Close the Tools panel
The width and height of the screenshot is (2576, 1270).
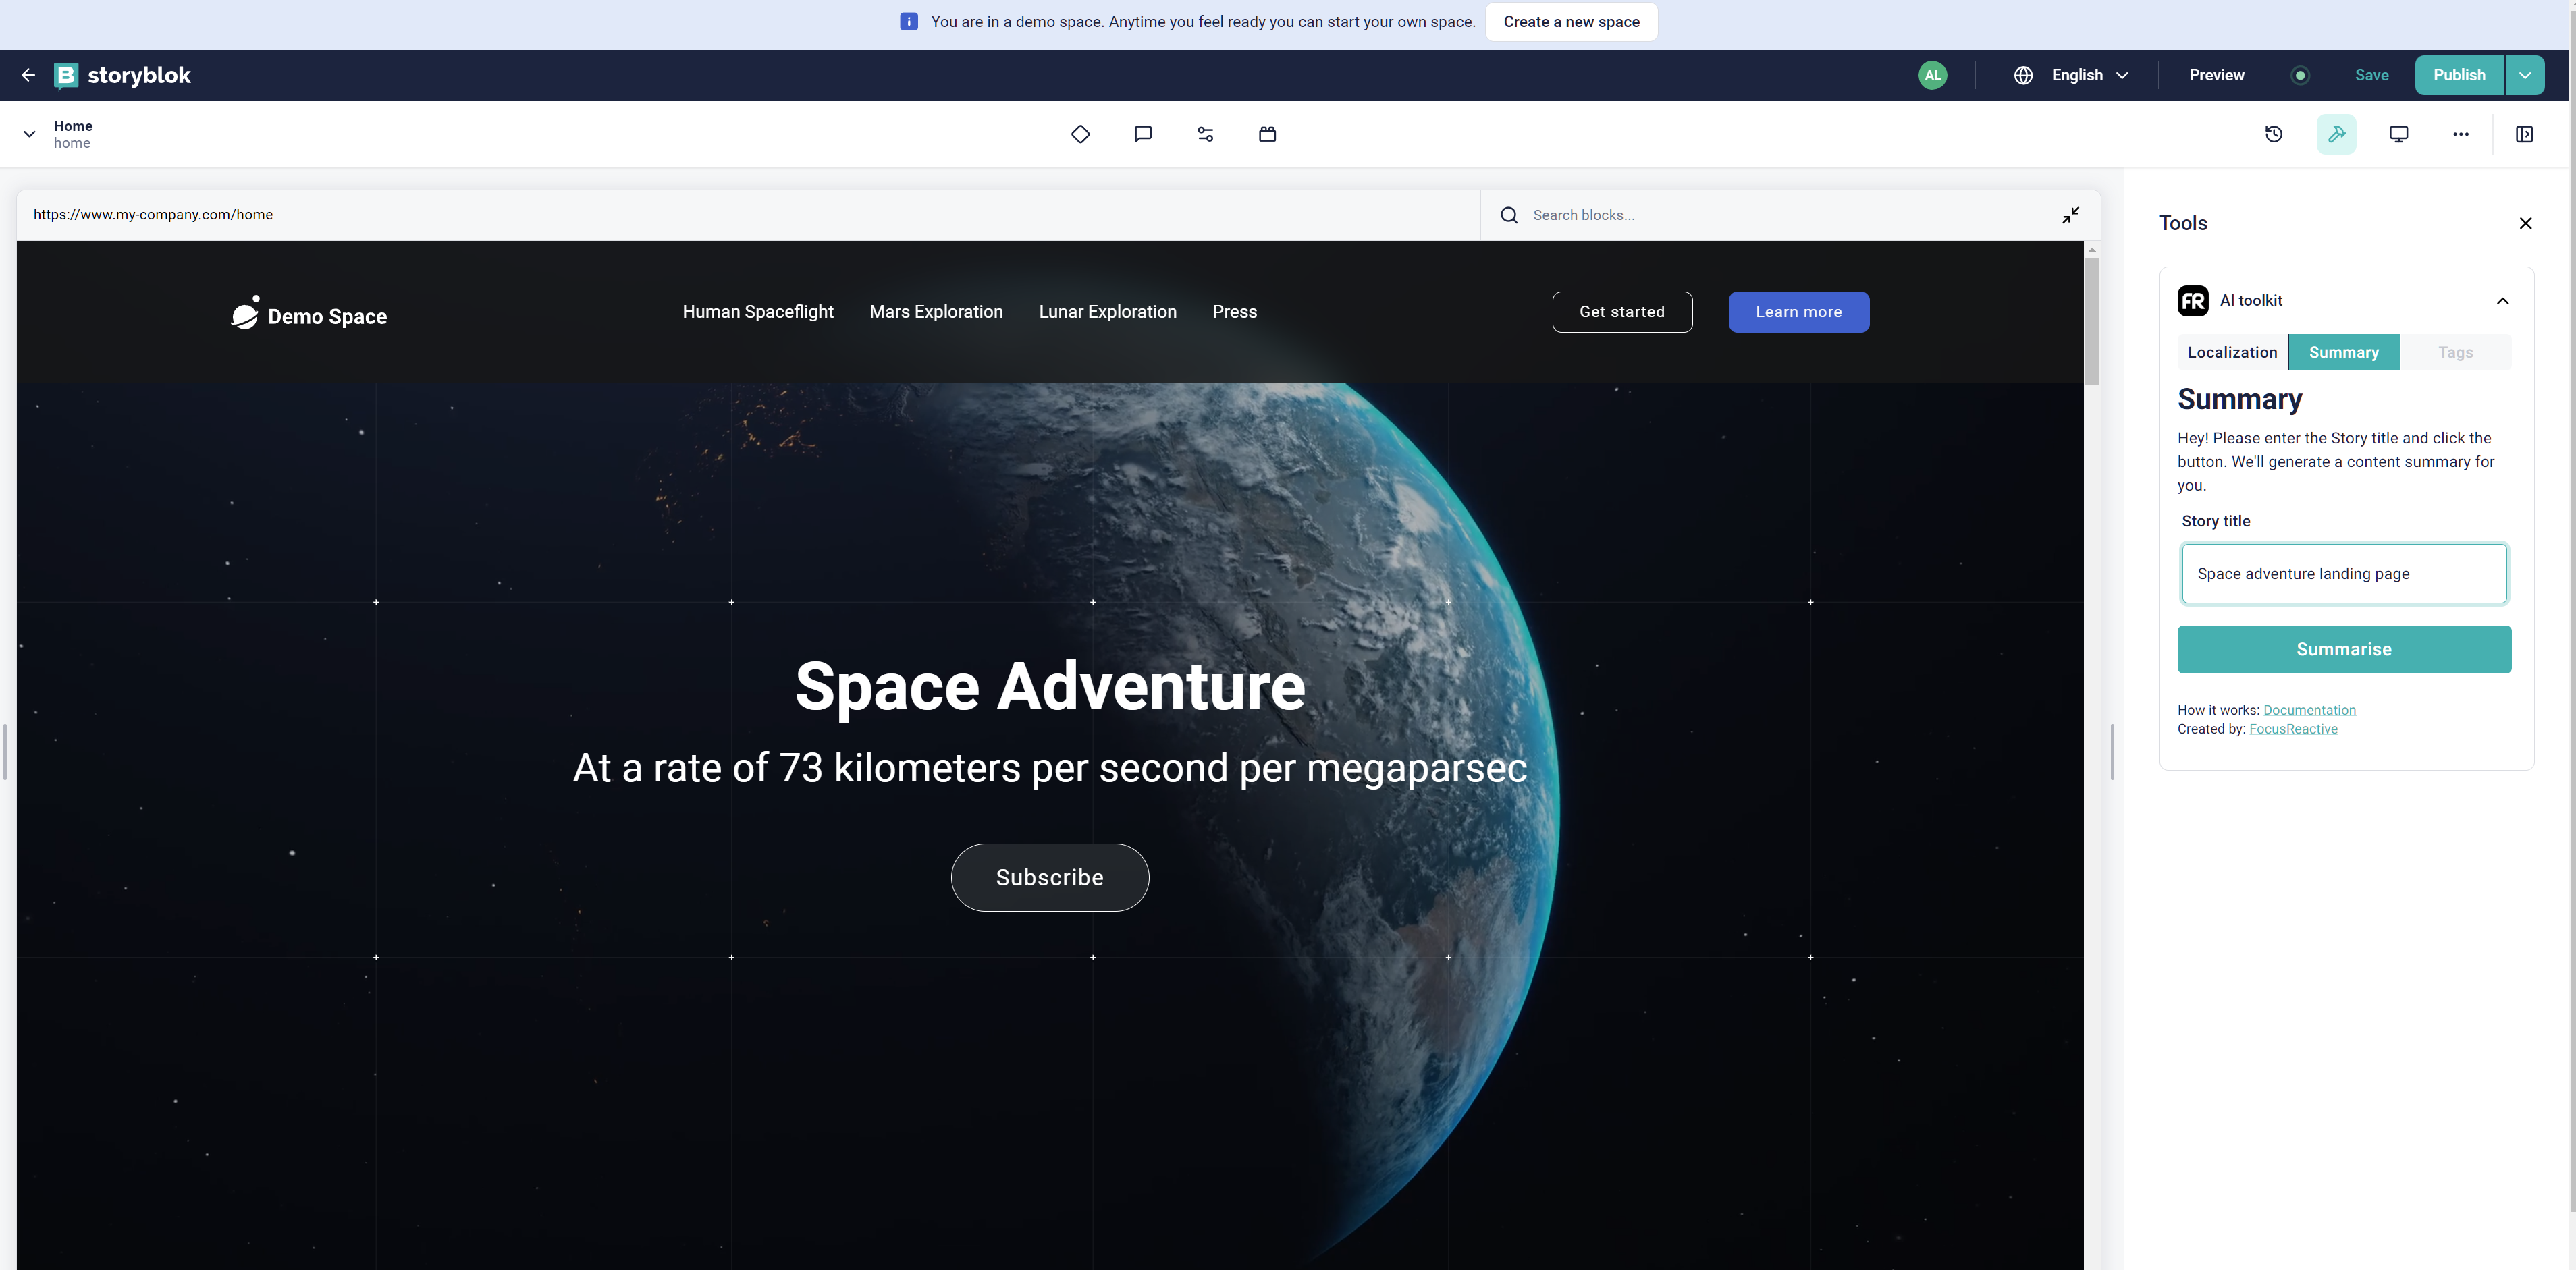click(x=2525, y=223)
